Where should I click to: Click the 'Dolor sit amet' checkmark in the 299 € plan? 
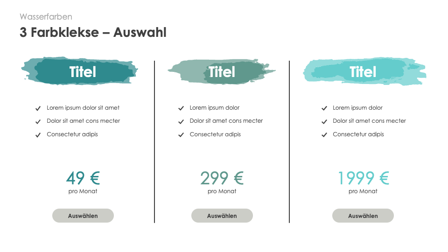tap(181, 121)
